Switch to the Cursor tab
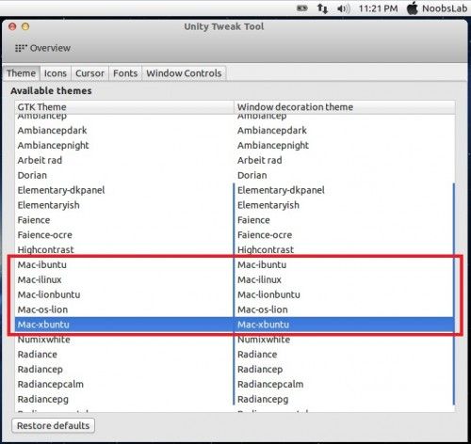The image size is (471, 444). [89, 73]
